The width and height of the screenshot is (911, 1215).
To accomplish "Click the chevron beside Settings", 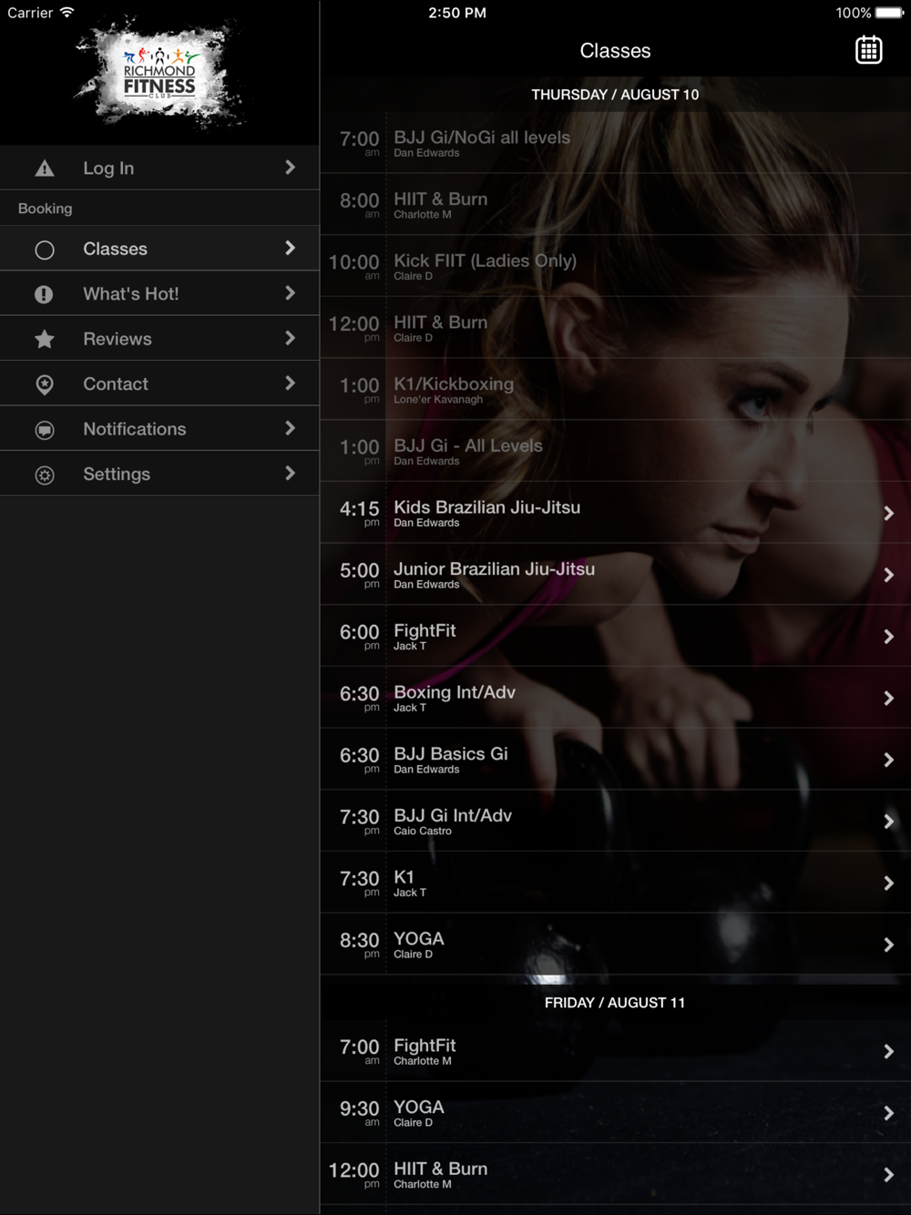I will (x=290, y=474).
